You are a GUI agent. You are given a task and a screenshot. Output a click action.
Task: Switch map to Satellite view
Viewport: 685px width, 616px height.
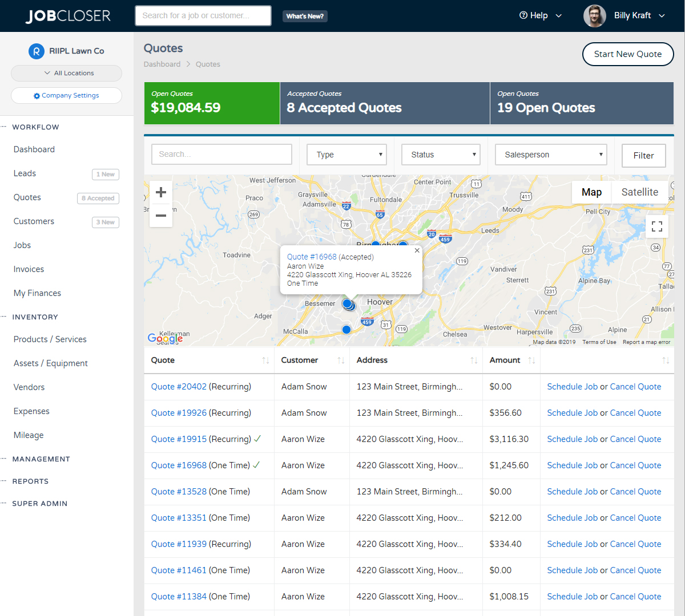click(x=639, y=192)
